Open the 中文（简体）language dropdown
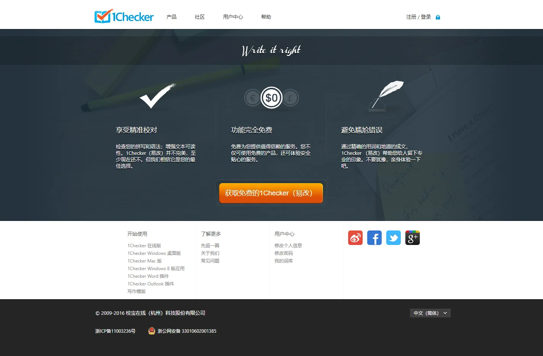The height and width of the screenshot is (356, 543). tap(430, 313)
